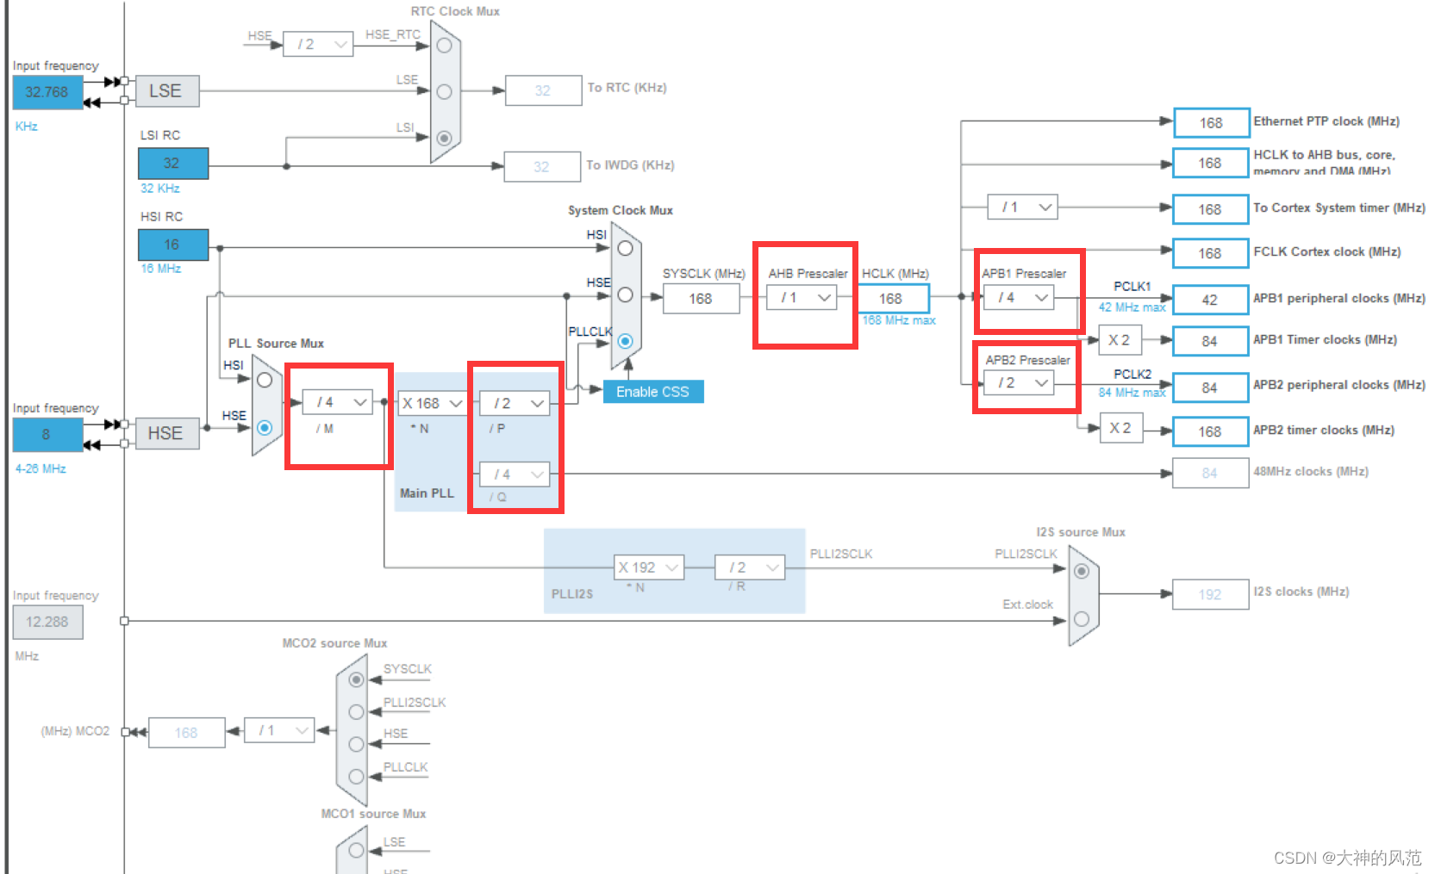The width and height of the screenshot is (1435, 874).
Task: Click the HCLK to AHB bus value
Action: [x=1211, y=163]
